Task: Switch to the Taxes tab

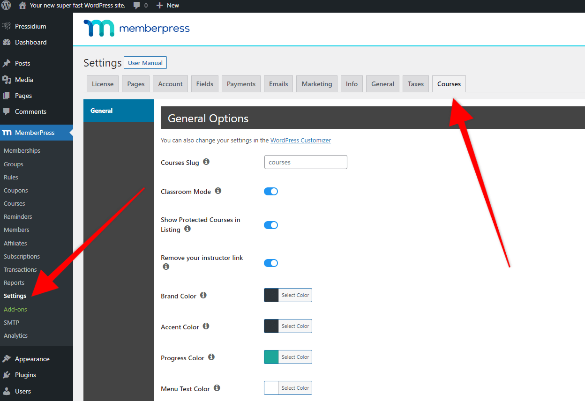Action: click(416, 84)
